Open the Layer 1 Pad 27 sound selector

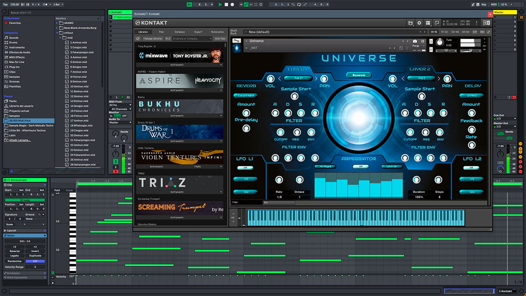(x=299, y=78)
